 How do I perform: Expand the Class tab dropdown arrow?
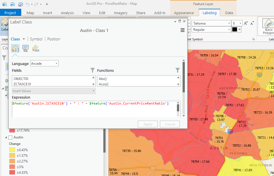24,39
